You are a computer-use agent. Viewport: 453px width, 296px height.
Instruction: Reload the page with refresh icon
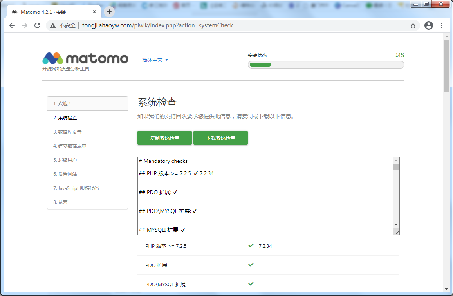(37, 25)
